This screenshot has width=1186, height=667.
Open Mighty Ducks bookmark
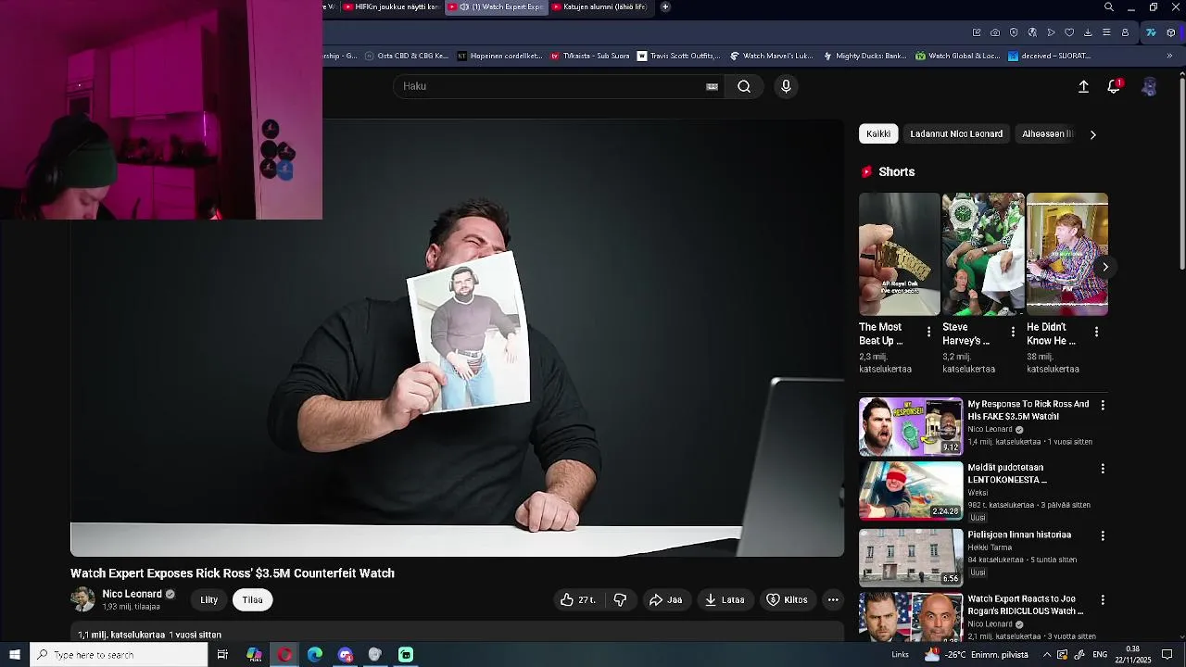tap(864, 56)
